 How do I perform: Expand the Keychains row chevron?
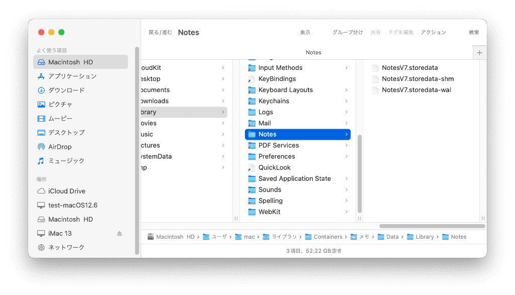point(347,101)
